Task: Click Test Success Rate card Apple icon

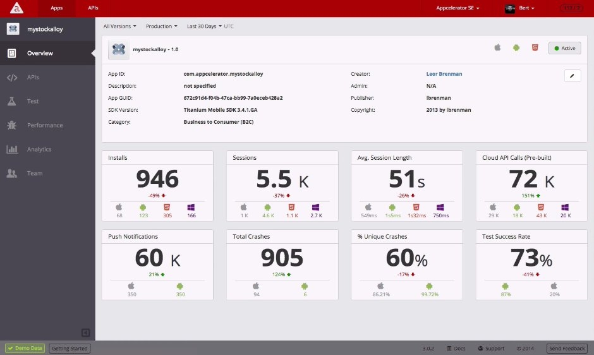Action: [554, 286]
